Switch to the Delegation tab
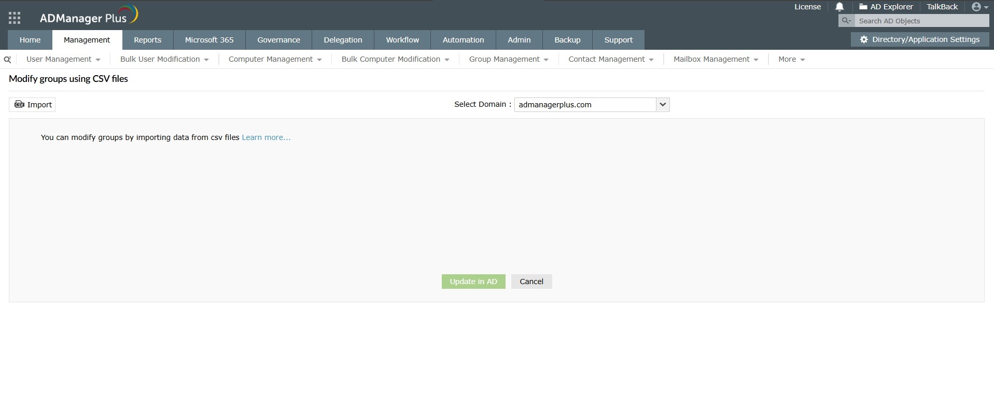The image size is (994, 393). 343,40
